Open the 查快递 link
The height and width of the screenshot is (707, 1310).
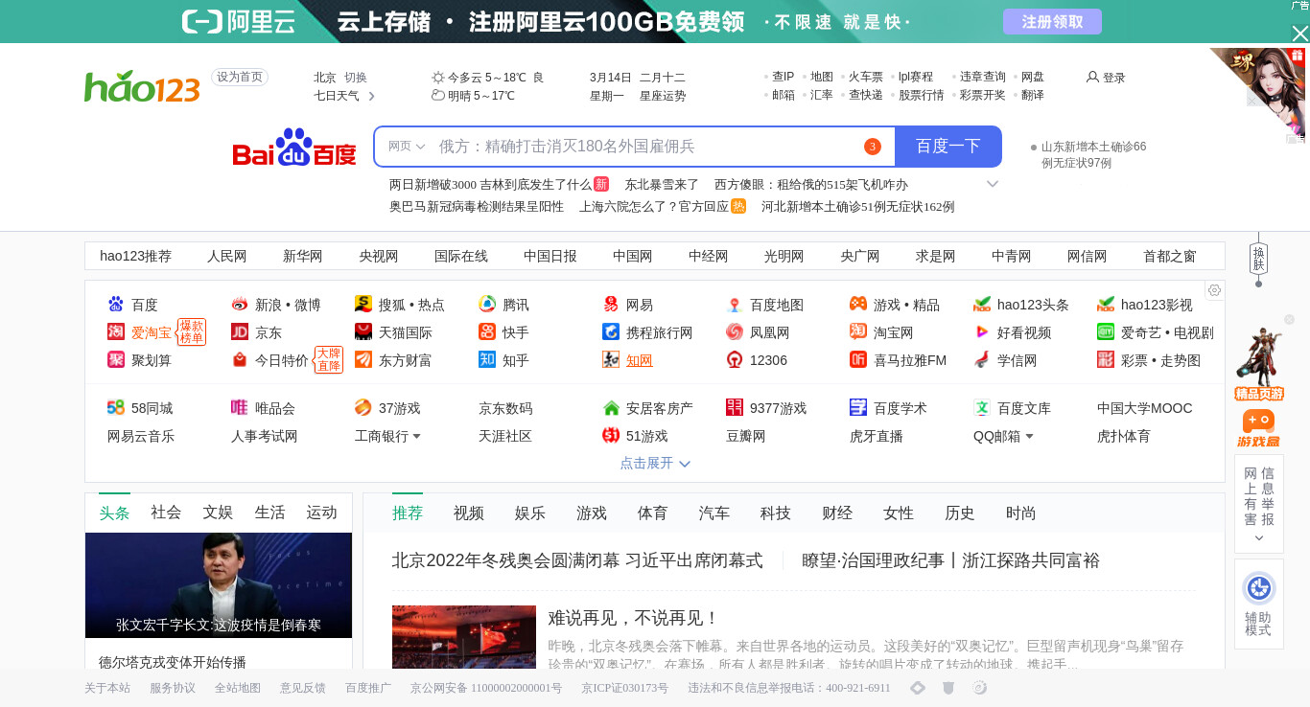tap(866, 95)
